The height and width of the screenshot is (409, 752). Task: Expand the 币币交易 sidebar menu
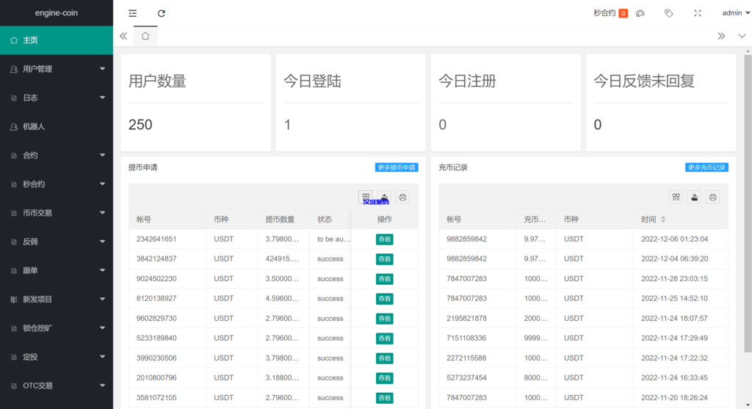[x=57, y=213]
